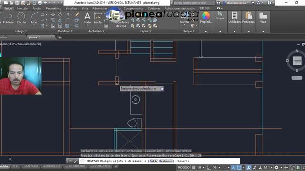Choose Salir option in command line
This screenshot has height=171, width=305.
pos(153,161)
